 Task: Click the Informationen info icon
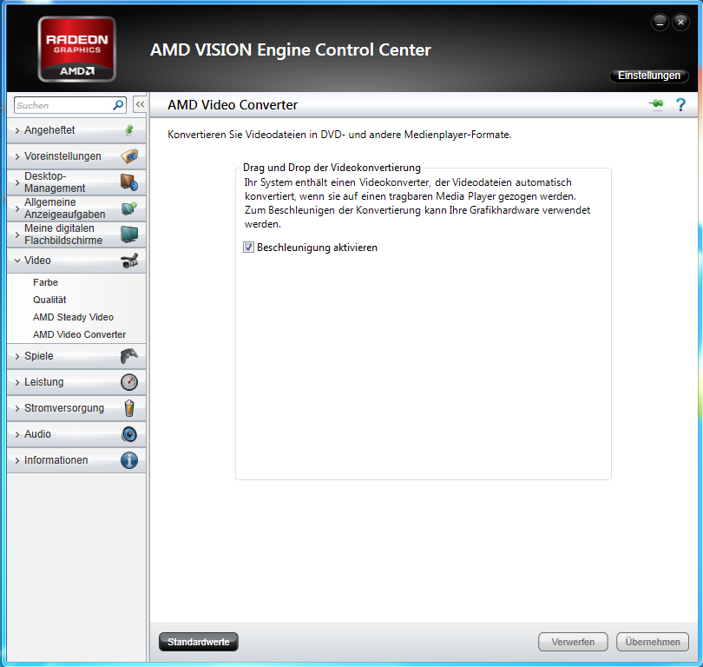(129, 460)
